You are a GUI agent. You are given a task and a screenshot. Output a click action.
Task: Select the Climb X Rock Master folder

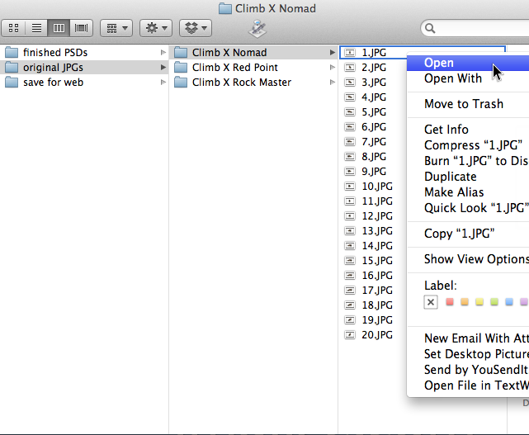241,83
